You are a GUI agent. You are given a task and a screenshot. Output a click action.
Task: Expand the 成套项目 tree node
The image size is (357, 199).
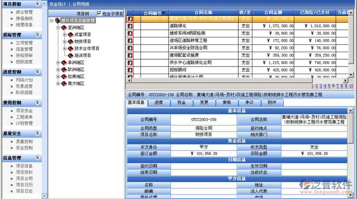65,35
